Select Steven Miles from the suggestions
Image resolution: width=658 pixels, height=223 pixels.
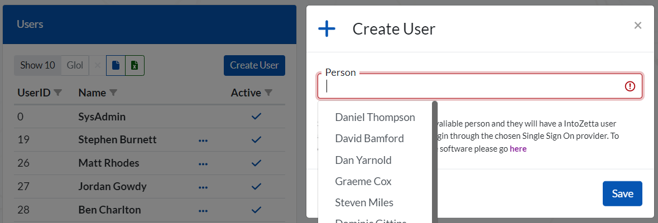pyautogui.click(x=364, y=202)
